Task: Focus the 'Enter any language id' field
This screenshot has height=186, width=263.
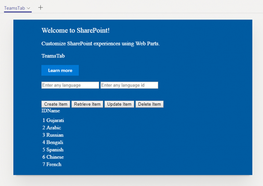Action: point(129,85)
